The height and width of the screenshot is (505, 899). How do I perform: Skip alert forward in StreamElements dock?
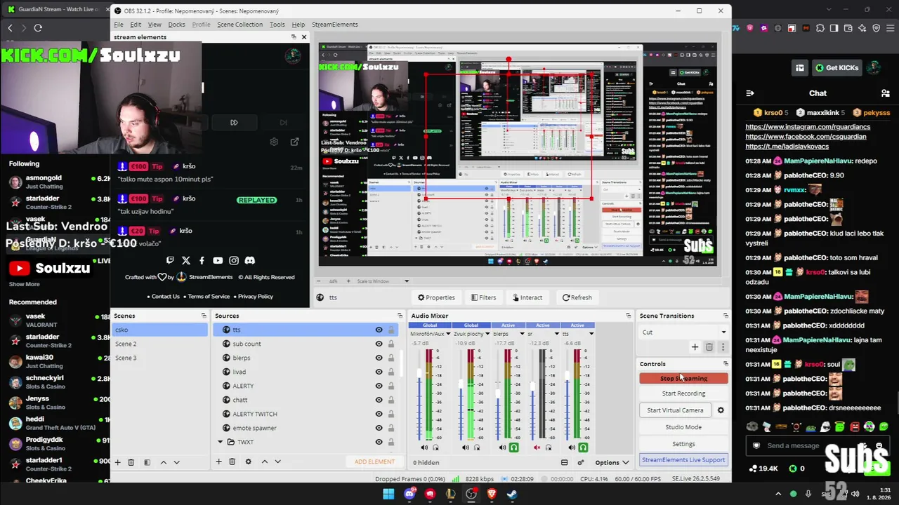pos(234,122)
